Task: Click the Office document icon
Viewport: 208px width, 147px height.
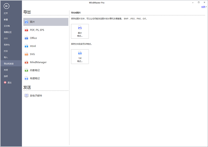Action: pyautogui.click(x=26, y=38)
